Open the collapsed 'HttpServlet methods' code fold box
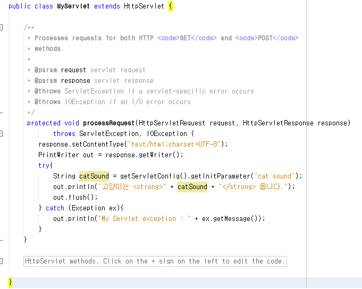 [x=155, y=261]
